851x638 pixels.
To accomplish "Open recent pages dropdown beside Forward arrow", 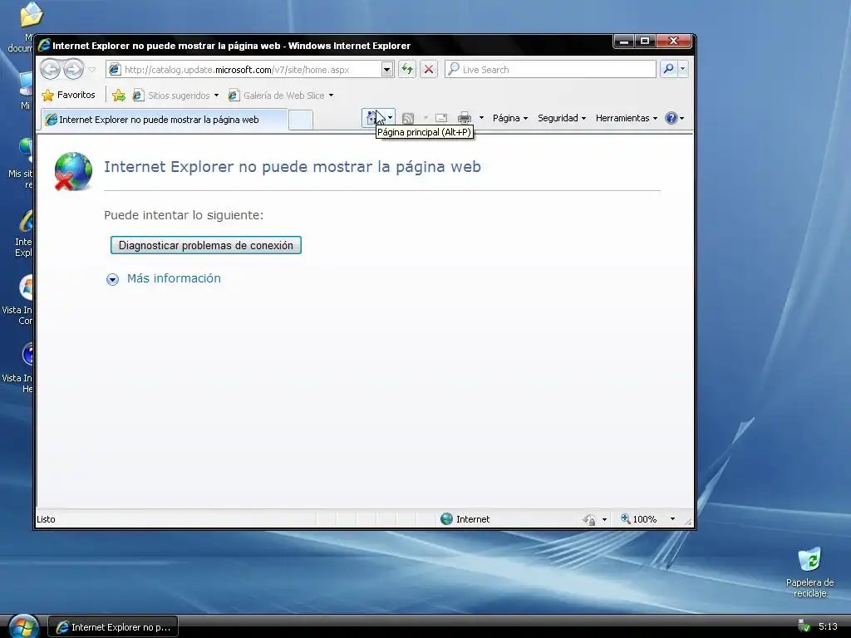I will coord(92,70).
